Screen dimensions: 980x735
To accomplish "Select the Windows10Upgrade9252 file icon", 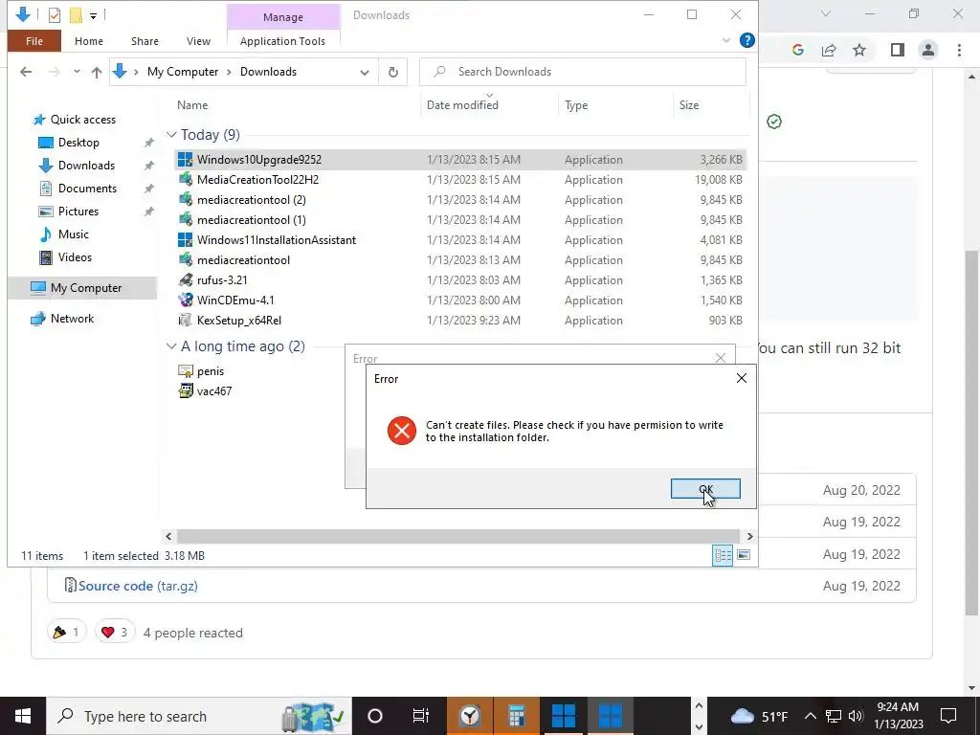I will coord(185,160).
